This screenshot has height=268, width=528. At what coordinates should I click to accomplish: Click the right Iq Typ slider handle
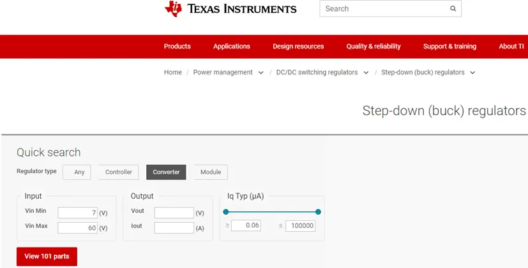[x=318, y=211]
